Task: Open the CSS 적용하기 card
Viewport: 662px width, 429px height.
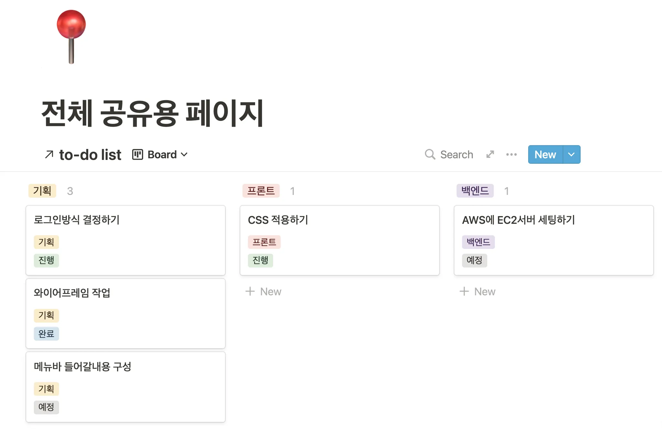Action: tap(278, 220)
